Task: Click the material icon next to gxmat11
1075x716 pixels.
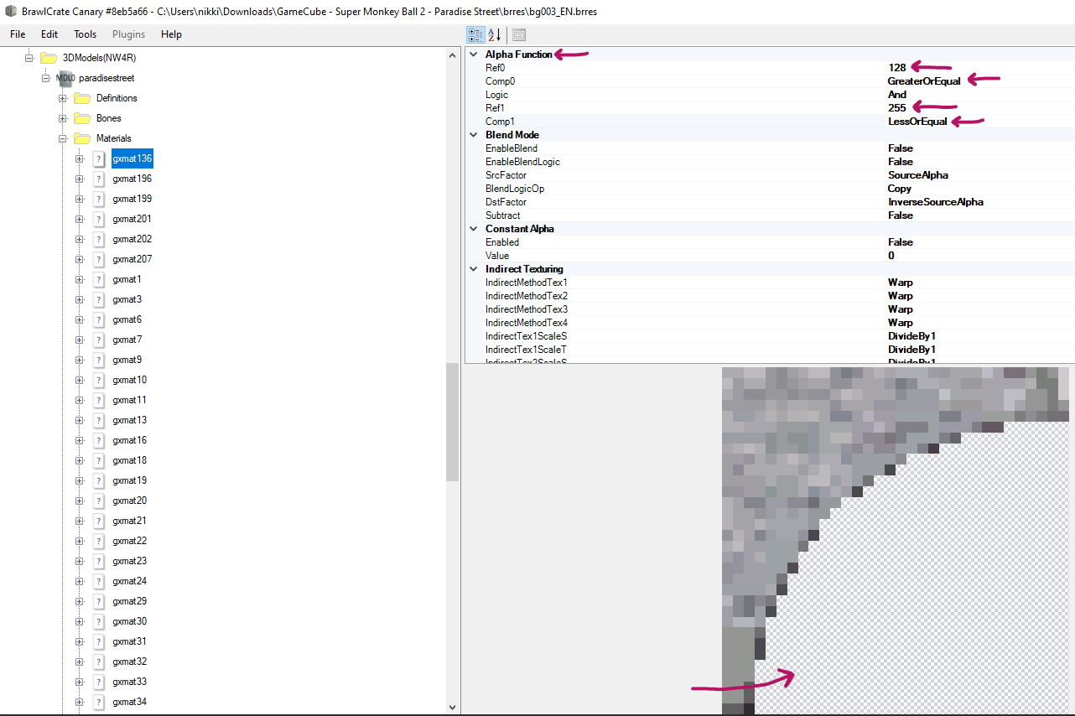Action: tap(99, 400)
